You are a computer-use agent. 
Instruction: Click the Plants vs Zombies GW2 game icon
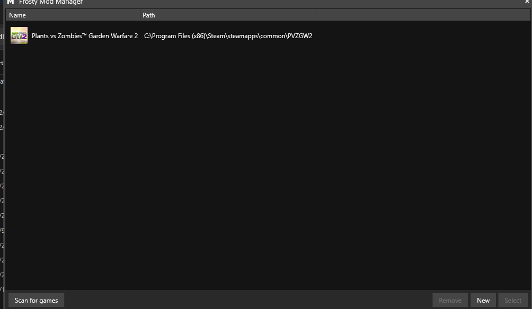[x=19, y=35]
